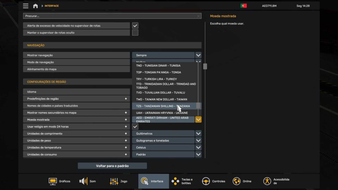Open the Gráficos settings tab

pyautogui.click(x=59, y=181)
